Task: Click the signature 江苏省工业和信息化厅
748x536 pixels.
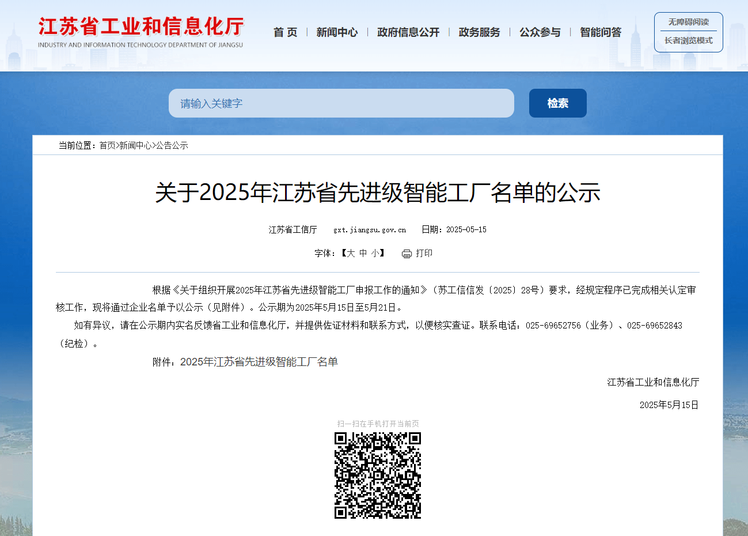Action: click(653, 382)
